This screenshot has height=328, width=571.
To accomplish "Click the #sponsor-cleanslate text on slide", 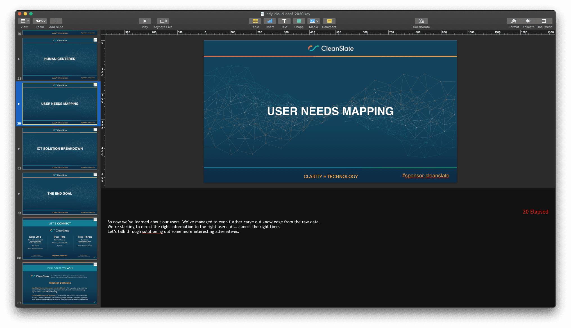I will pyautogui.click(x=425, y=176).
